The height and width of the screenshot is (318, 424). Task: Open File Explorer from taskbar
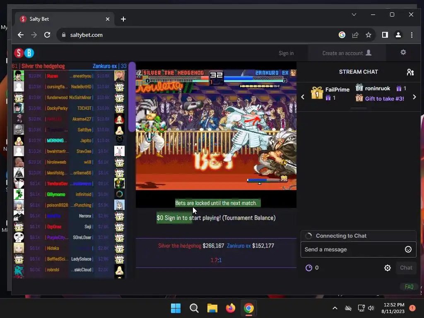click(212, 308)
